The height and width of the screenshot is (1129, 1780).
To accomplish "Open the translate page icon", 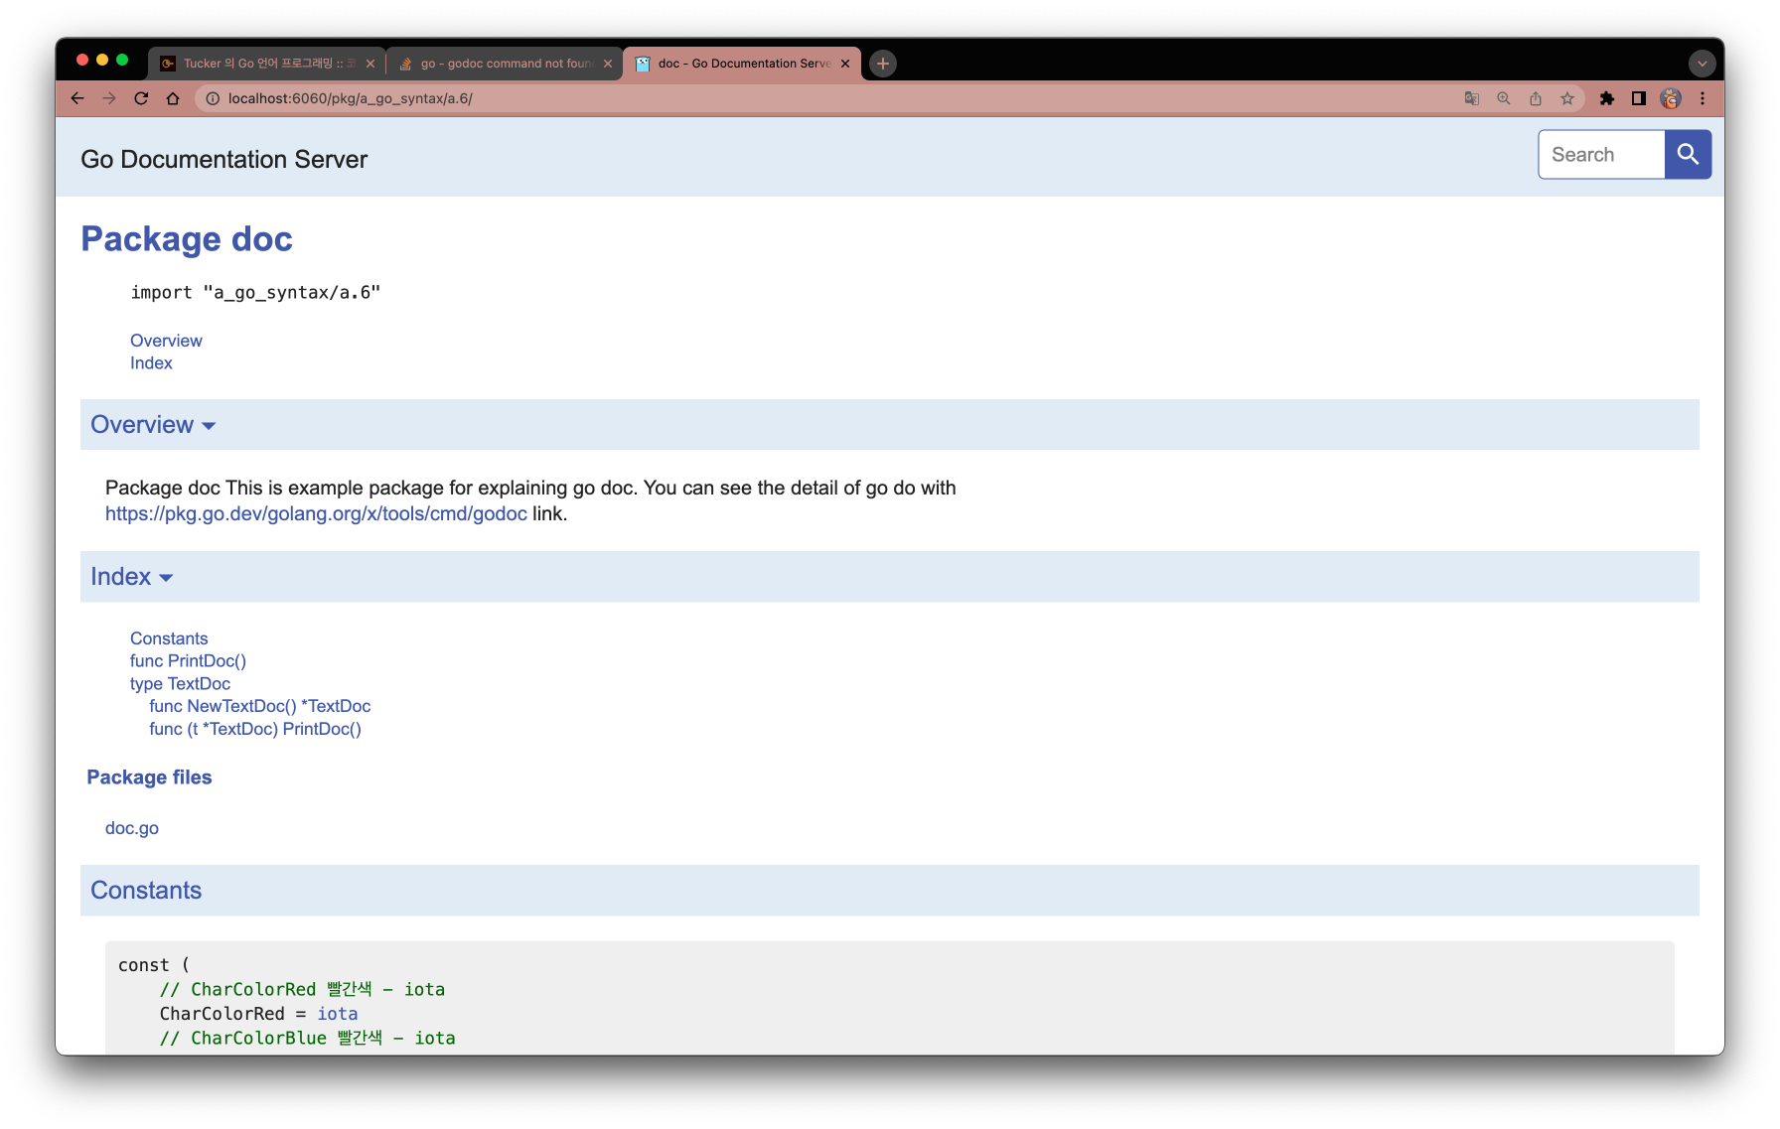I will click(x=1472, y=98).
